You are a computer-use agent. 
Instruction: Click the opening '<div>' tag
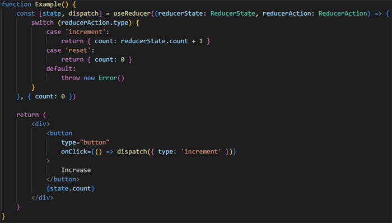(x=40, y=124)
